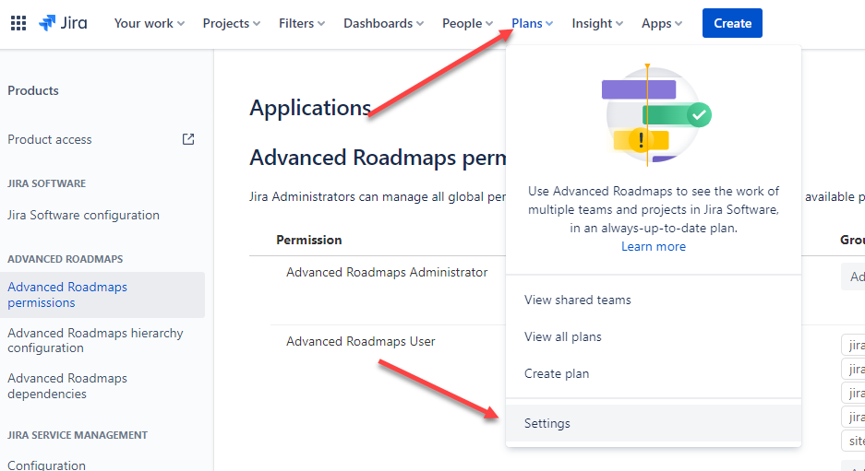The width and height of the screenshot is (865, 471).
Task: Open the Apps dropdown
Action: coord(661,23)
